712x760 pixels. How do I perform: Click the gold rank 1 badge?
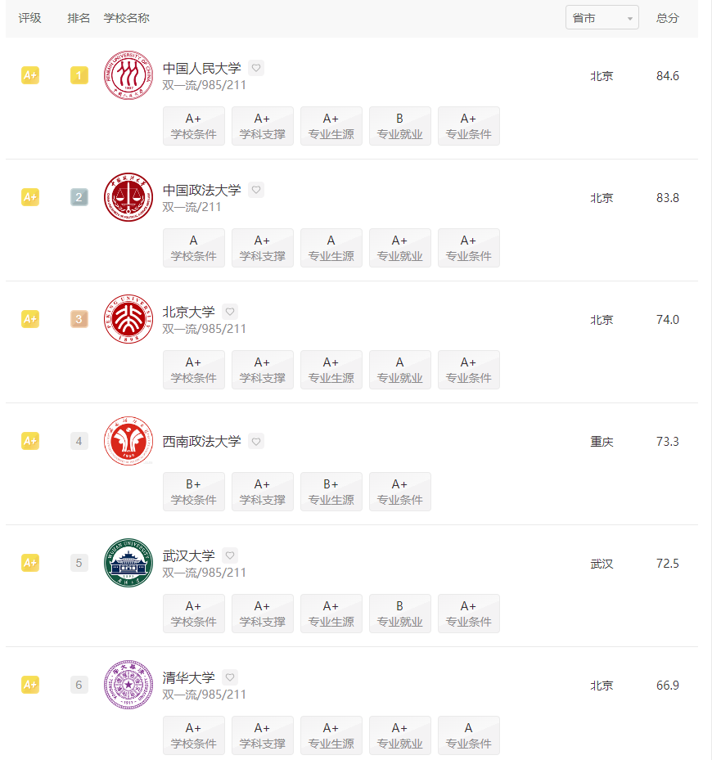(x=79, y=75)
